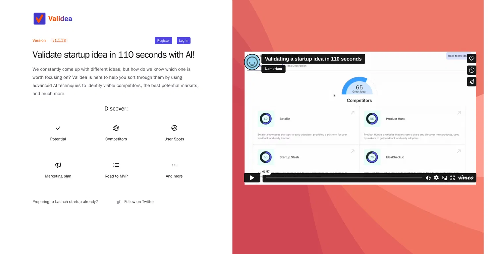Click the Validea checkmark logo
The image size is (488, 254).
(39, 19)
